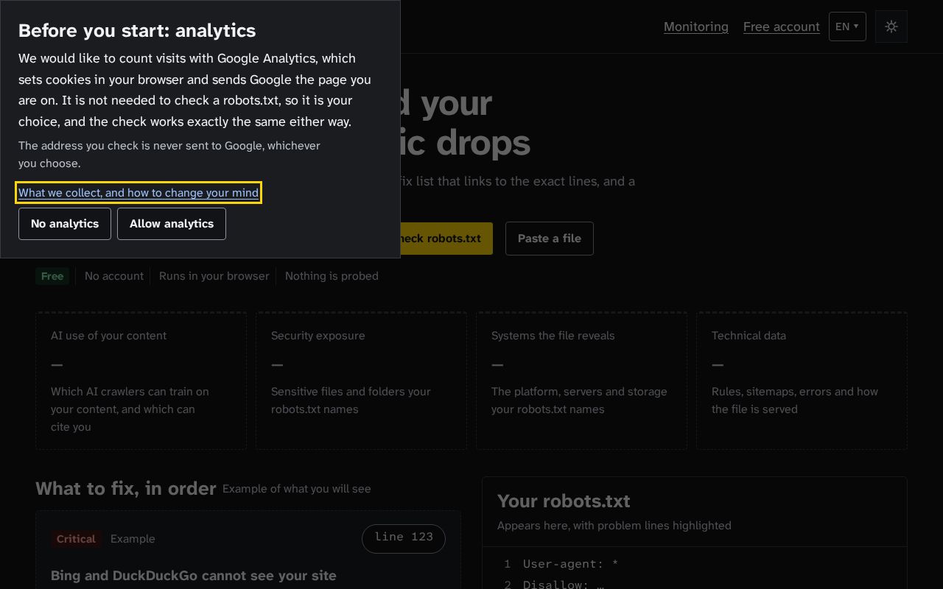Click 'Nothing is probed' text

pos(332,276)
